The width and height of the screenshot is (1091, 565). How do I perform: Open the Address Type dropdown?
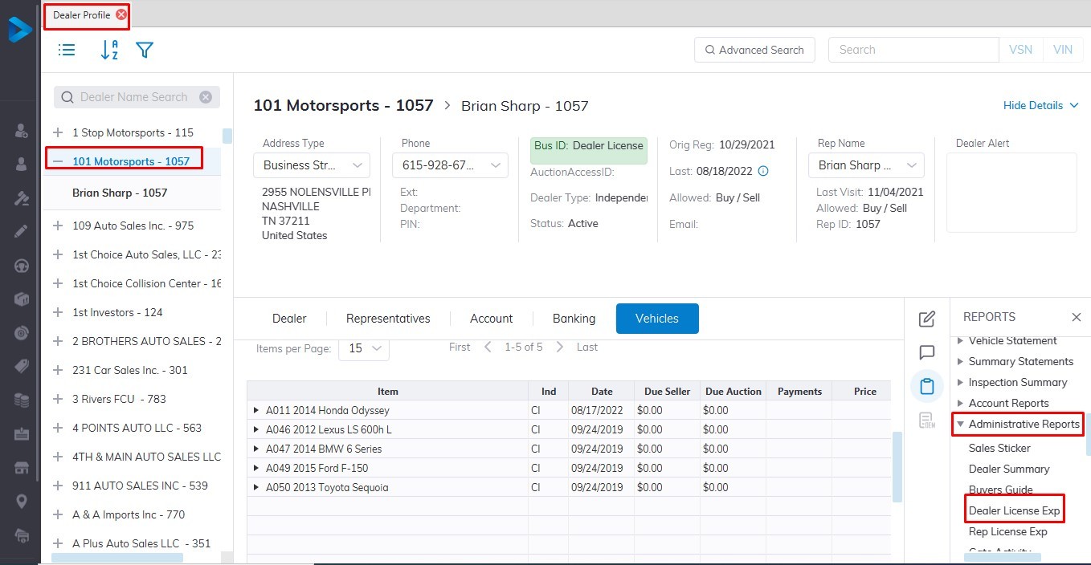tap(312, 165)
